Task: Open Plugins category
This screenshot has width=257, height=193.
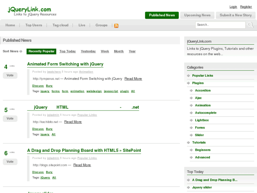Action: 198,83
